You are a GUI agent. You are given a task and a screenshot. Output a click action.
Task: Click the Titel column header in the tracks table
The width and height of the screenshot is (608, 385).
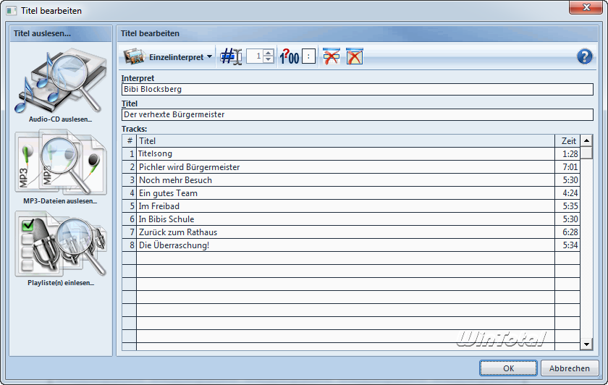pyautogui.click(x=345, y=140)
